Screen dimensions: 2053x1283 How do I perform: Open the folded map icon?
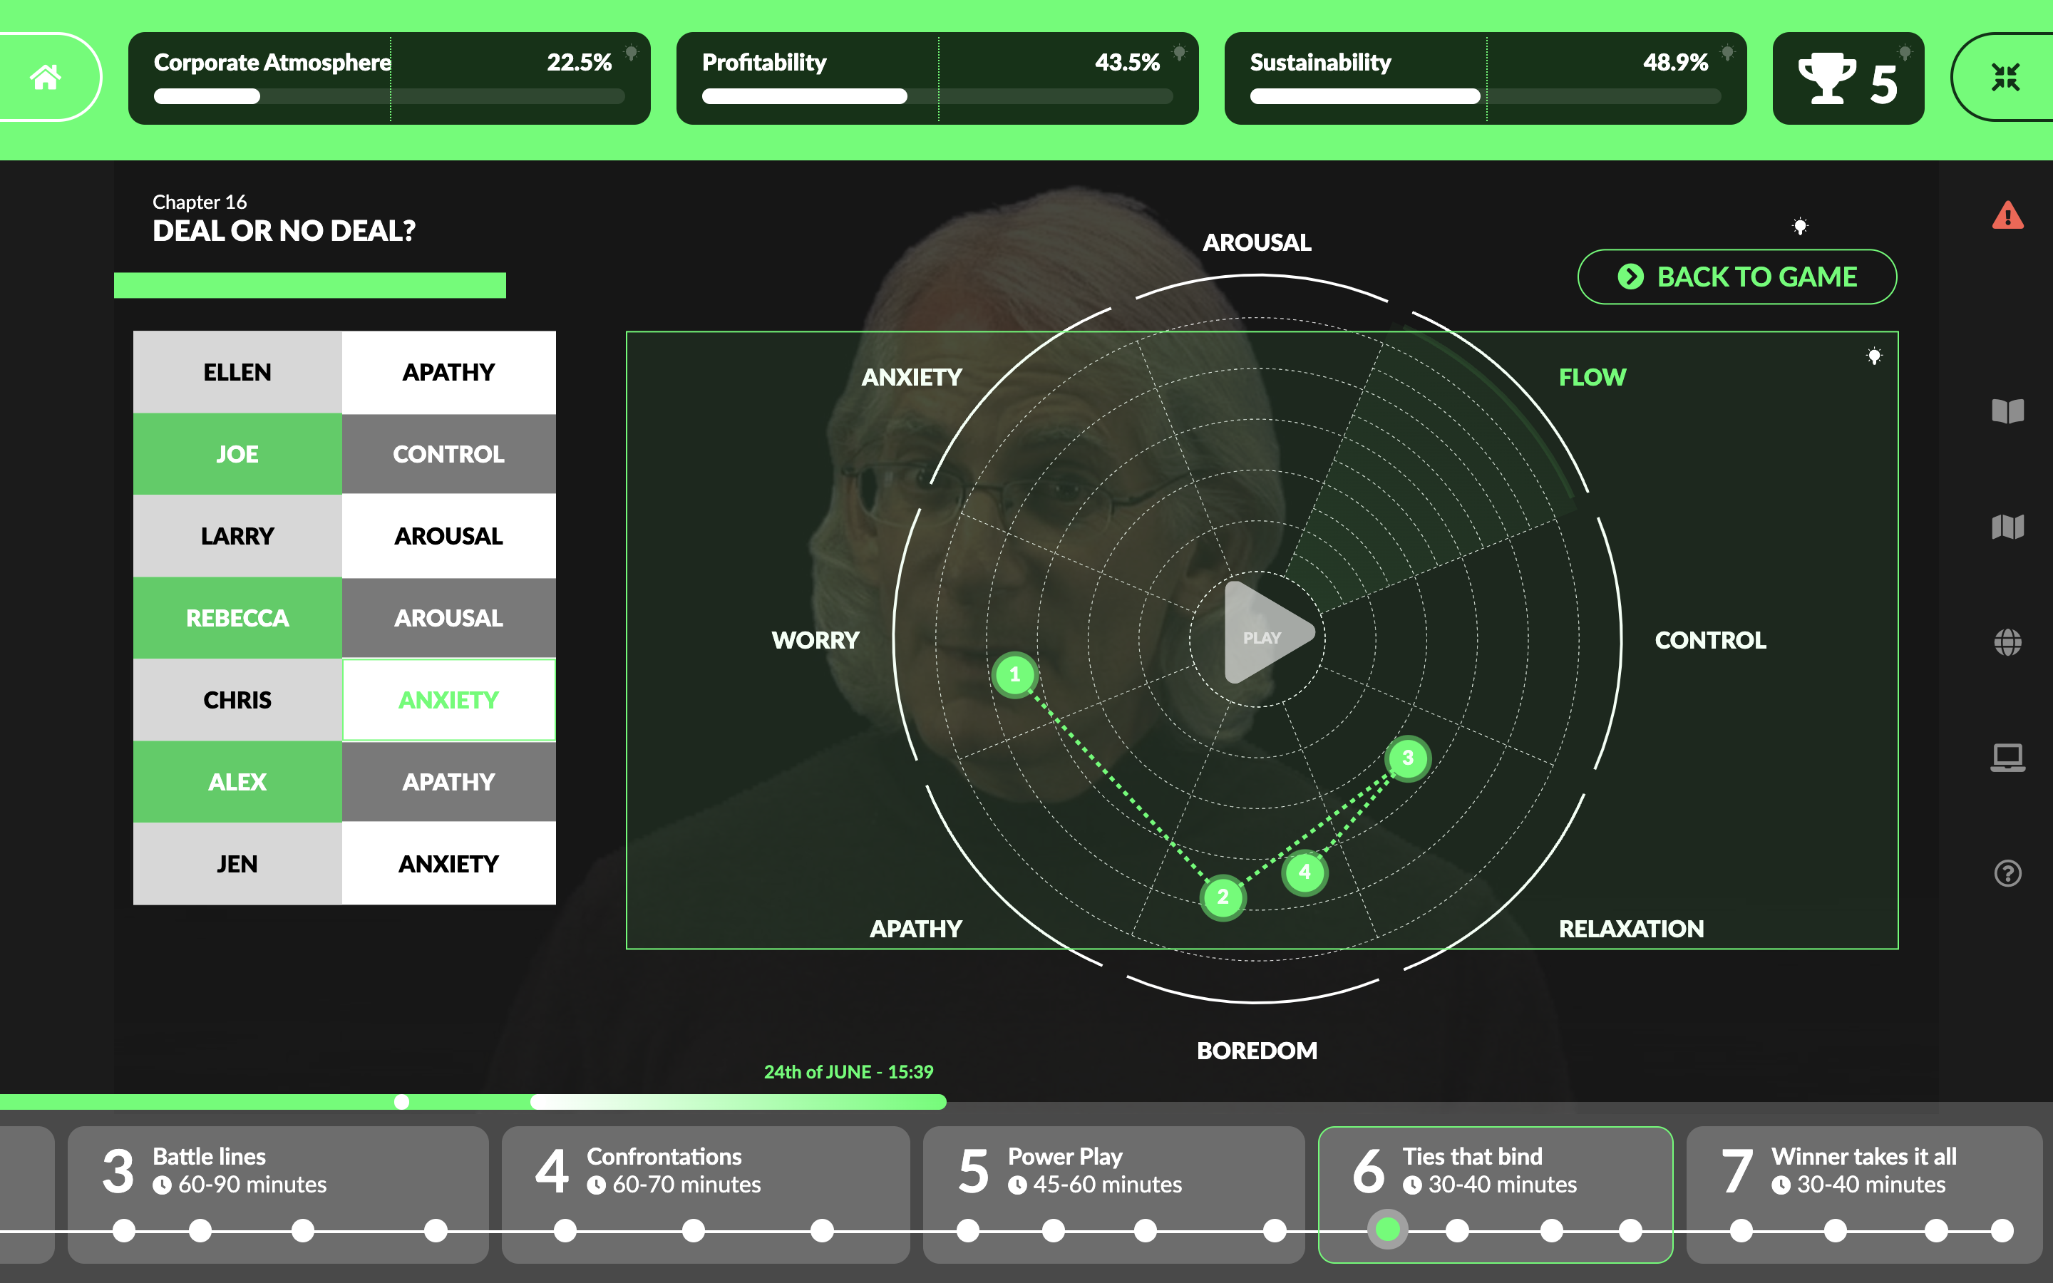point(2007,527)
